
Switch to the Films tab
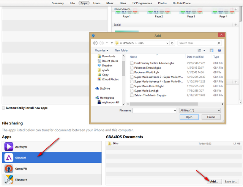coord(123,3)
